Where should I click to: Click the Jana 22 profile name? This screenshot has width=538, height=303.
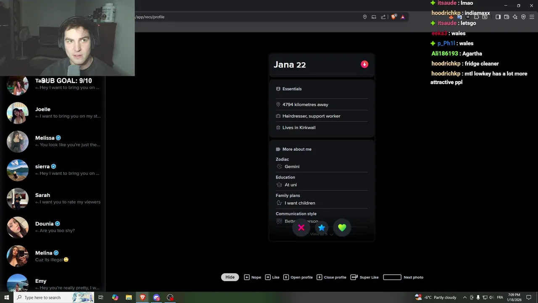290,65
